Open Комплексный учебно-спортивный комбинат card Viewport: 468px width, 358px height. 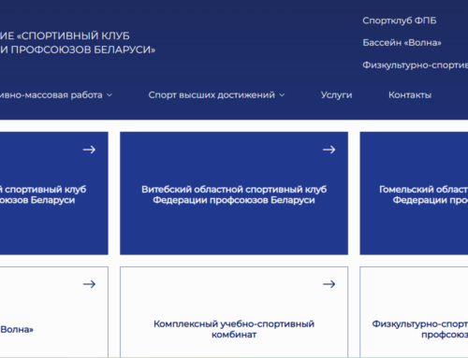(234, 312)
